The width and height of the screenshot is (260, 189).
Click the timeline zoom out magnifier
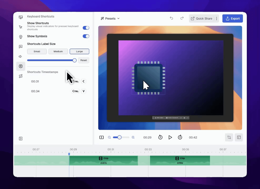click(x=109, y=137)
